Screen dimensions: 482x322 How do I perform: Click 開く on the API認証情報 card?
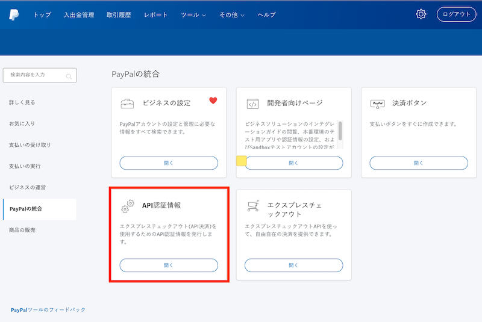pyautogui.click(x=169, y=265)
